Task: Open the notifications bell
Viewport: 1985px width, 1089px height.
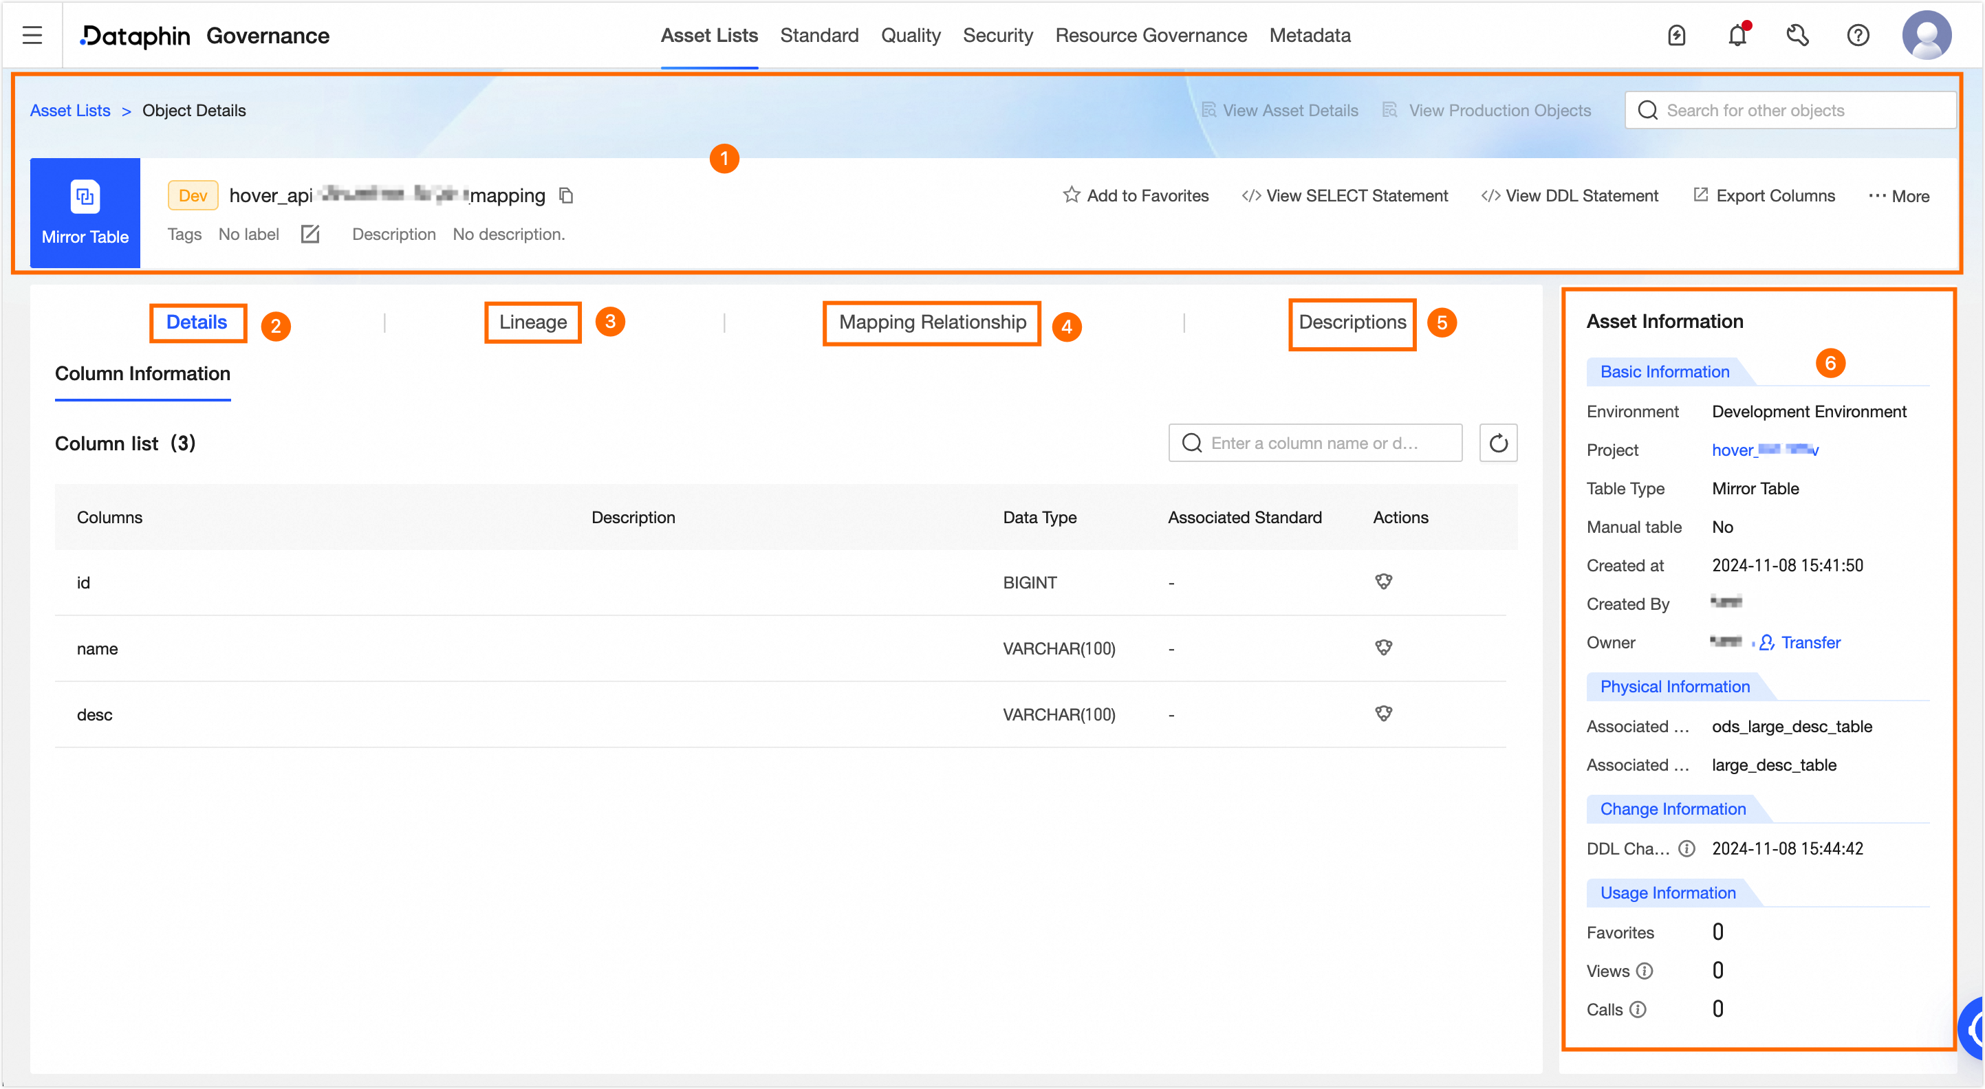Action: 1737,36
